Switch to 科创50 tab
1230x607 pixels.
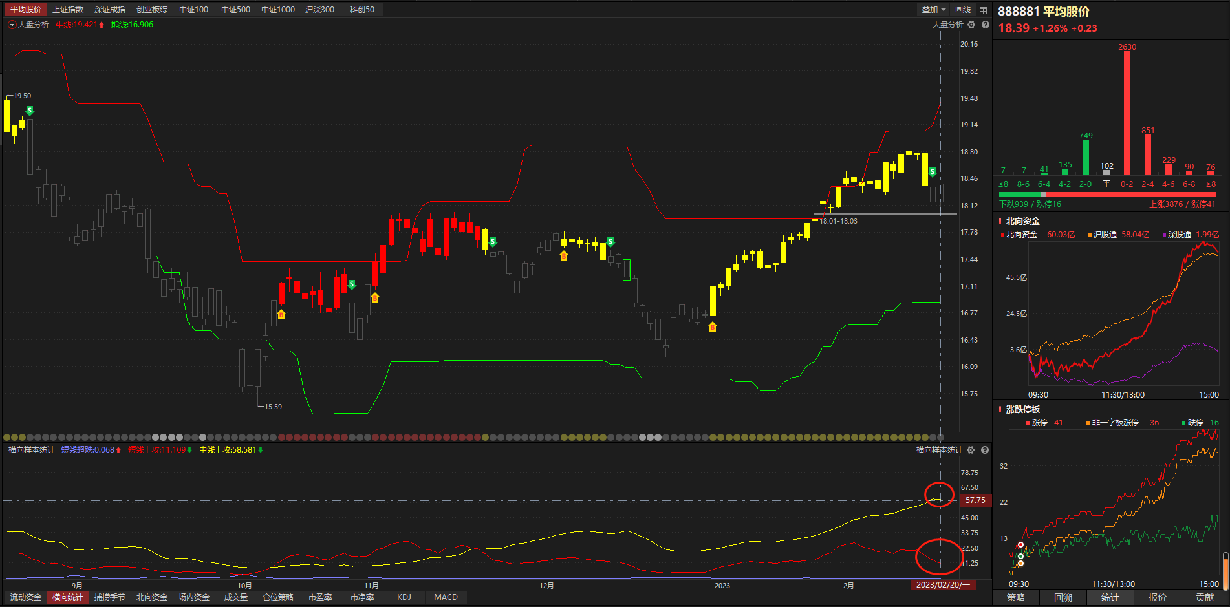(x=362, y=10)
